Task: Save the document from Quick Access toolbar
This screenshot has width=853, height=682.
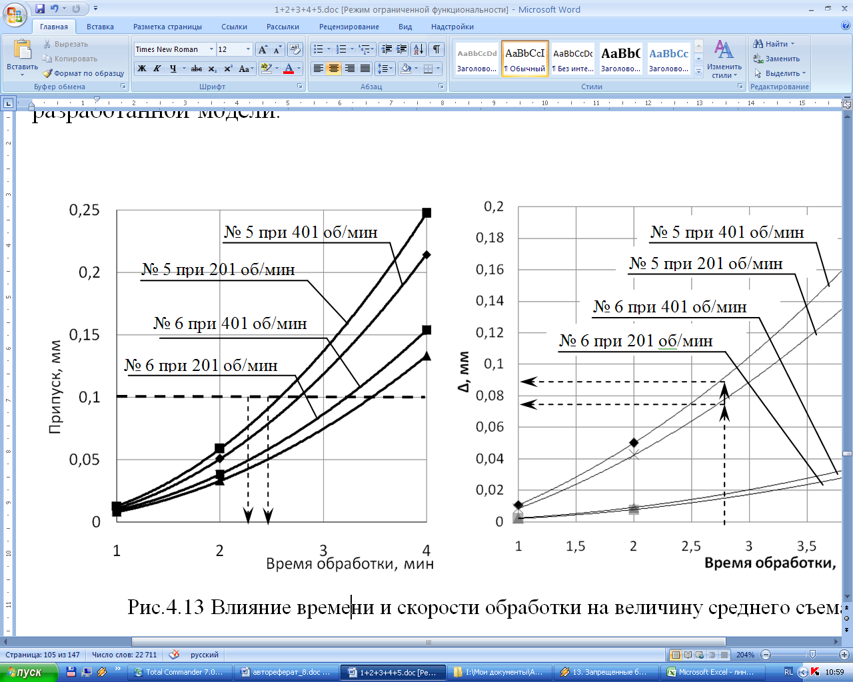Action: (40, 9)
